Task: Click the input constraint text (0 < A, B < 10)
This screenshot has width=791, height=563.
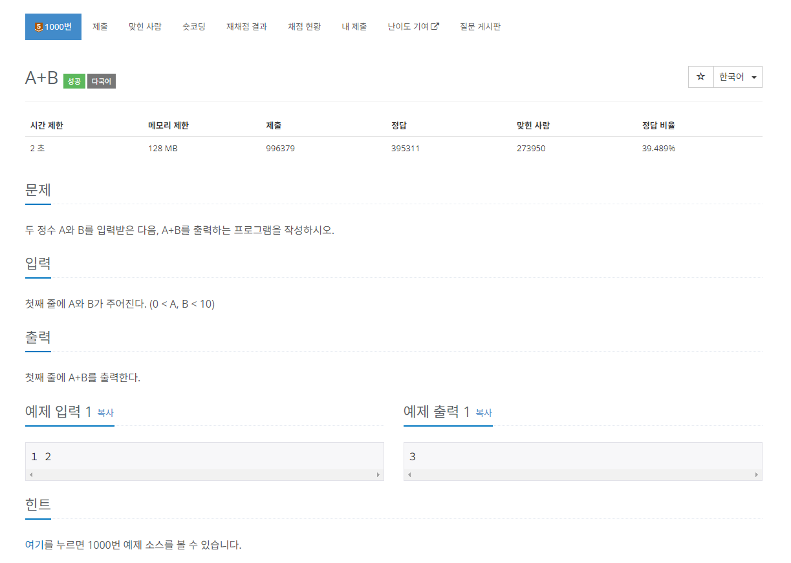Action: pos(182,304)
